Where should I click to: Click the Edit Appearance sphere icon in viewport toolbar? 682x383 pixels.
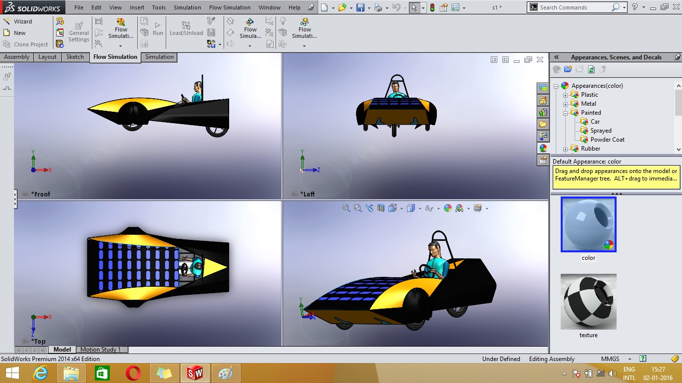pyautogui.click(x=448, y=208)
